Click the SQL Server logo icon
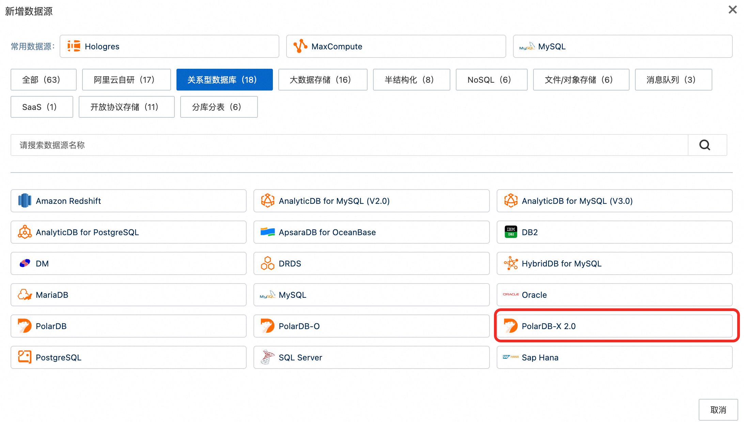The height and width of the screenshot is (422, 744). (x=267, y=357)
